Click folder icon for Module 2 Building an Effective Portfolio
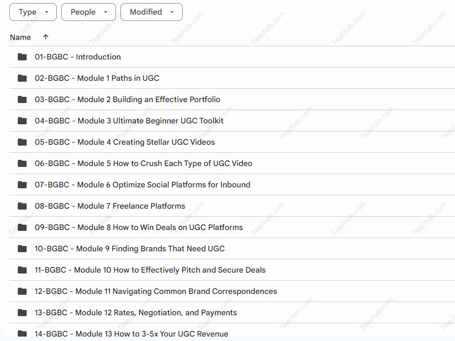Viewport: 455px width, 341px height. pos(22,99)
